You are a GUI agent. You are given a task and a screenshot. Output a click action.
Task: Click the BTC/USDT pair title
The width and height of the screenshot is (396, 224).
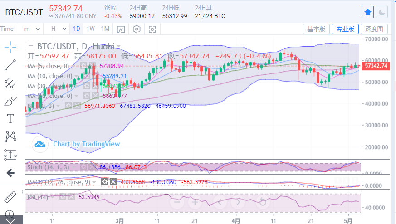click(24, 12)
